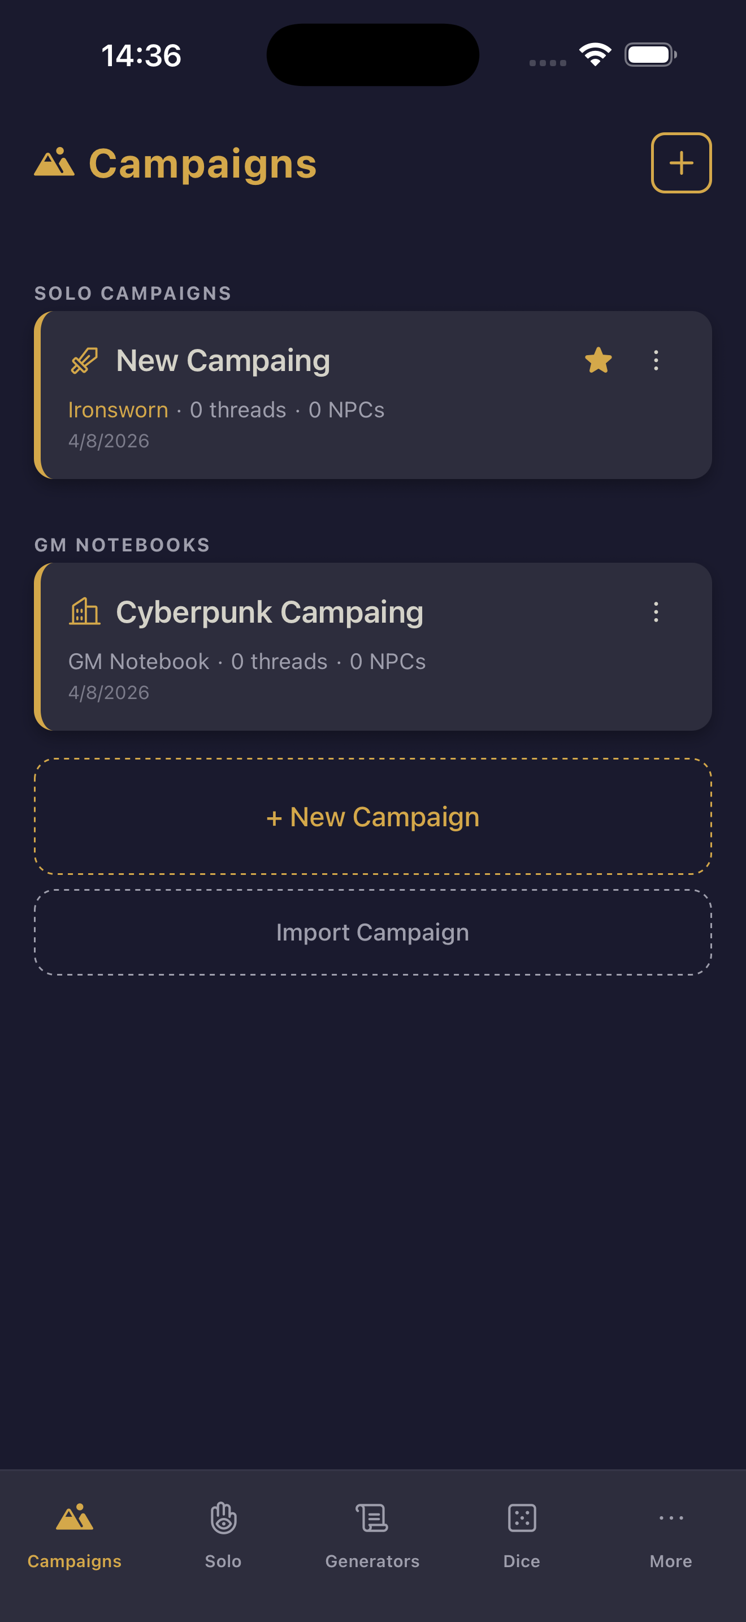Click the + New Campaign button
This screenshot has height=1622, width=746.
373,817
